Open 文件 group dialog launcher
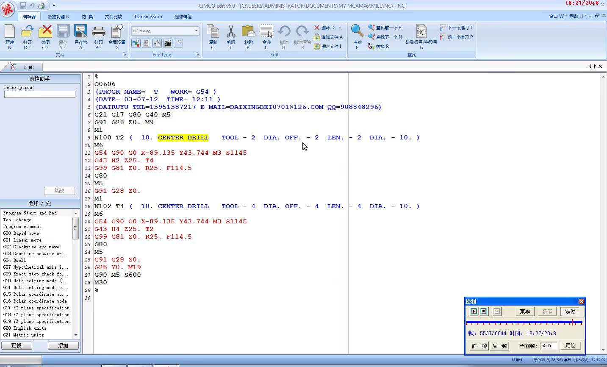 click(125, 55)
